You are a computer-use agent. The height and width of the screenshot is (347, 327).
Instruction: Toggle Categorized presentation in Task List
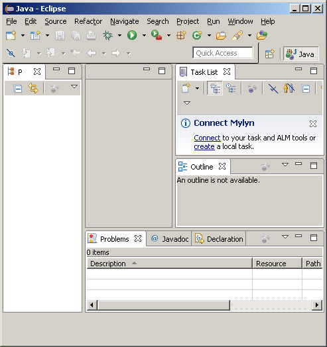point(215,88)
